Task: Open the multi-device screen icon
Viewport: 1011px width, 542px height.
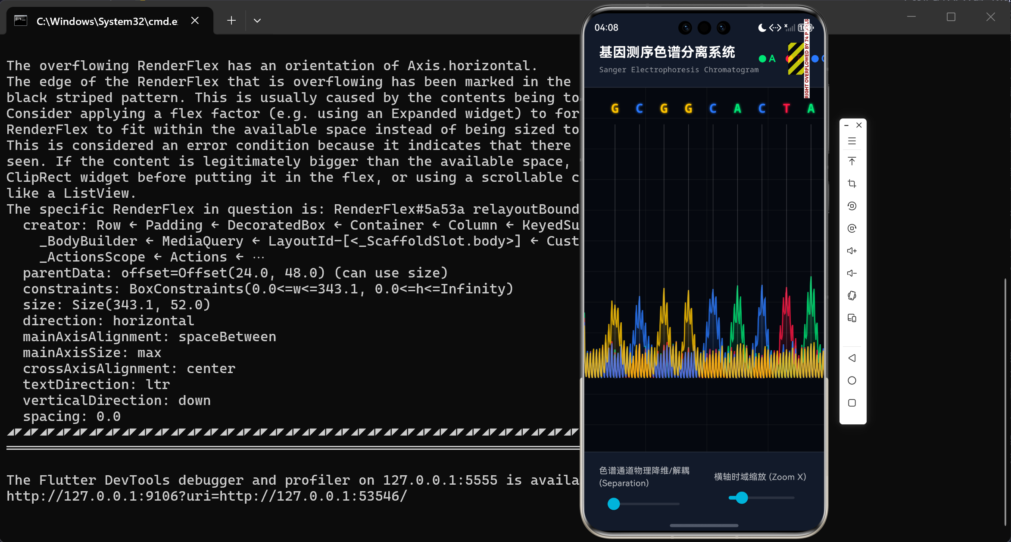Action: point(852,318)
